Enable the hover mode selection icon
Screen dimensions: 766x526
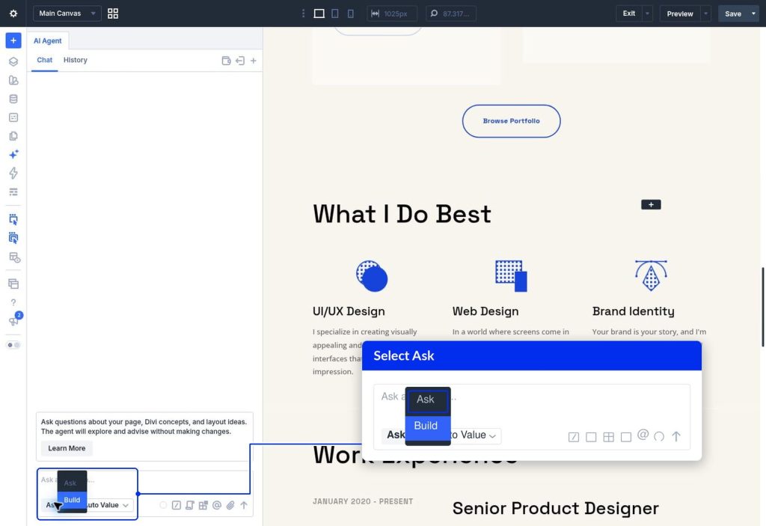13,238
